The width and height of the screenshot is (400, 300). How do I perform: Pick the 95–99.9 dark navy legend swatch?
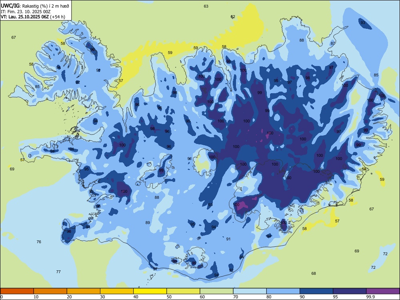(350, 291)
